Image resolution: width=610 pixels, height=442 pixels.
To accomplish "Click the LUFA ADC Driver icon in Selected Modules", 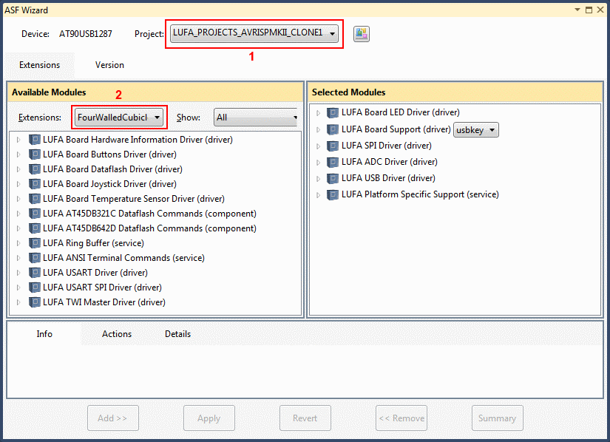I will [x=332, y=161].
